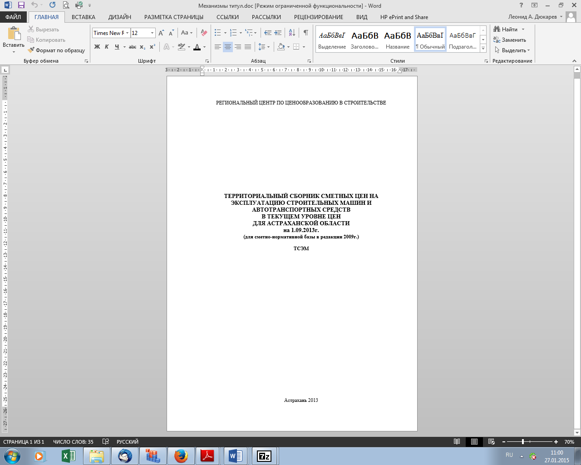
Task: Increase the font size with the grow icon
Action: (161, 33)
